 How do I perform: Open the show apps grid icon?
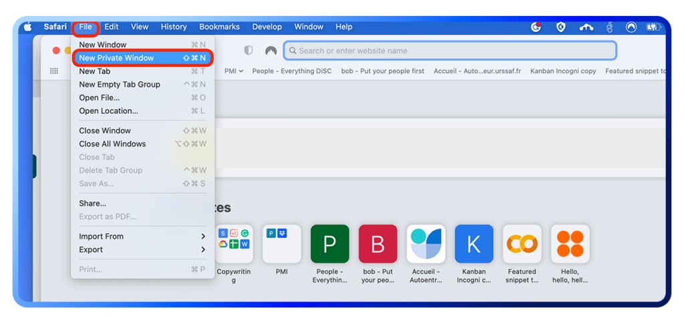54,71
